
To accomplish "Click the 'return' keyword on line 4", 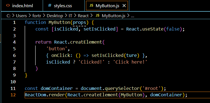I will click(43, 42).
